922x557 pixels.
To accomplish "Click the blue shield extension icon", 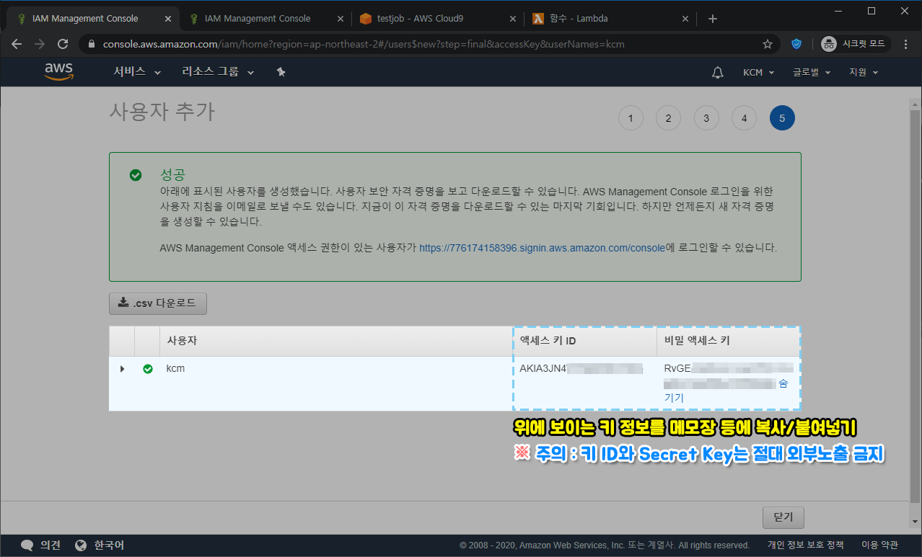I will pyautogui.click(x=796, y=44).
